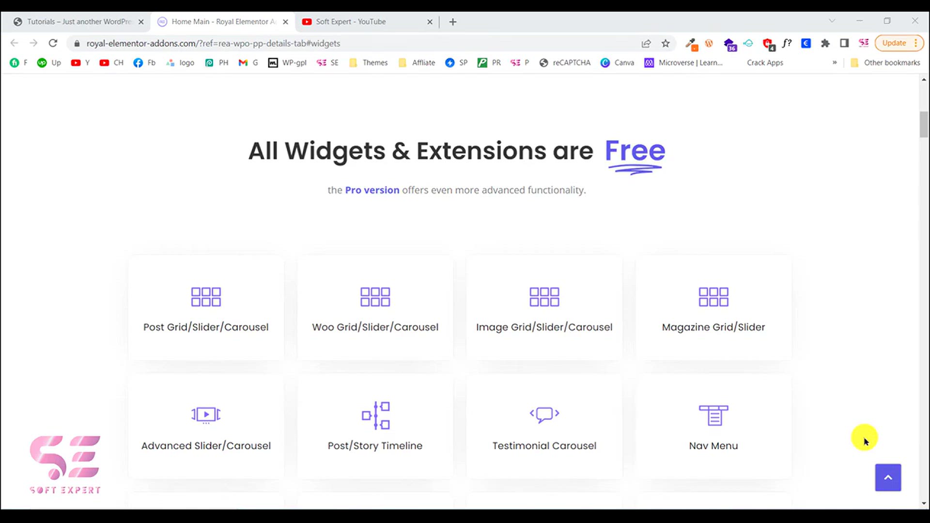Viewport: 930px width, 523px height.
Task: Click the vertical scrollbar thumb
Action: (924, 124)
